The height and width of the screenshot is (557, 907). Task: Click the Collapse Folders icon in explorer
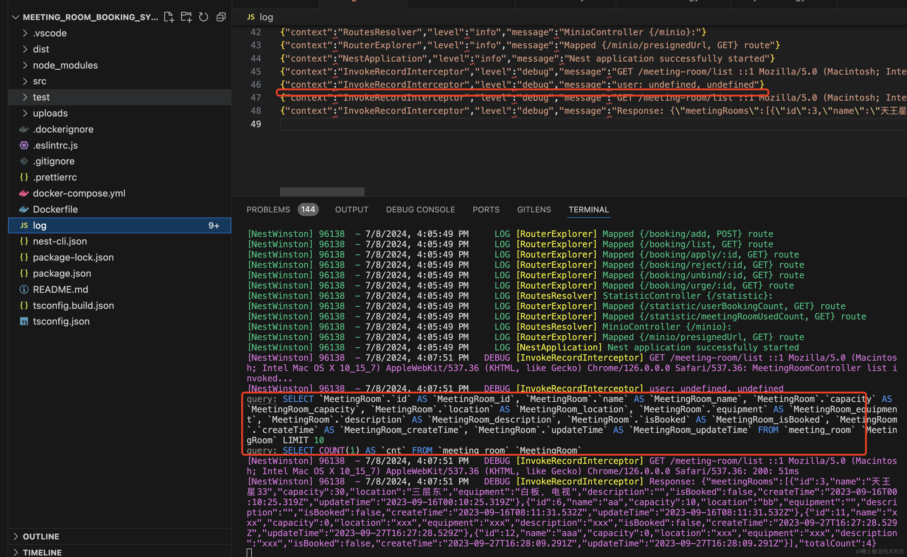[221, 17]
